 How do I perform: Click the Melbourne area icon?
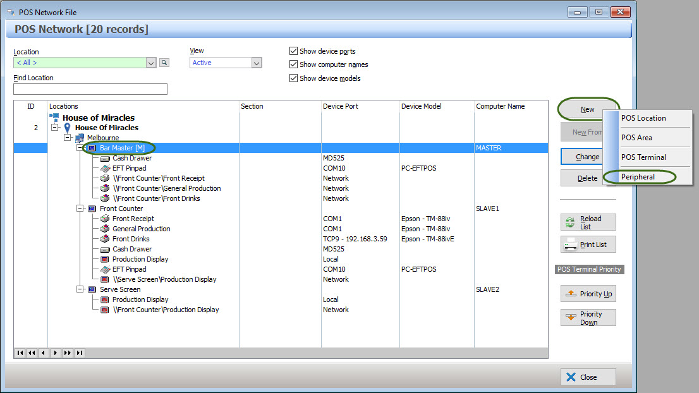pyautogui.click(x=80, y=138)
